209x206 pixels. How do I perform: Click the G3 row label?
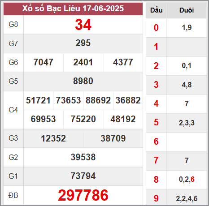(x=13, y=138)
